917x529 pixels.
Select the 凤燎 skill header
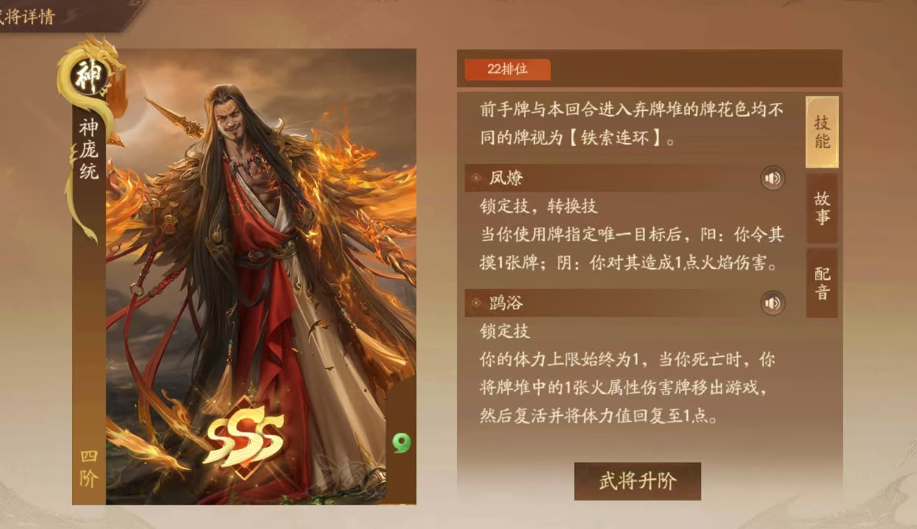(627, 178)
